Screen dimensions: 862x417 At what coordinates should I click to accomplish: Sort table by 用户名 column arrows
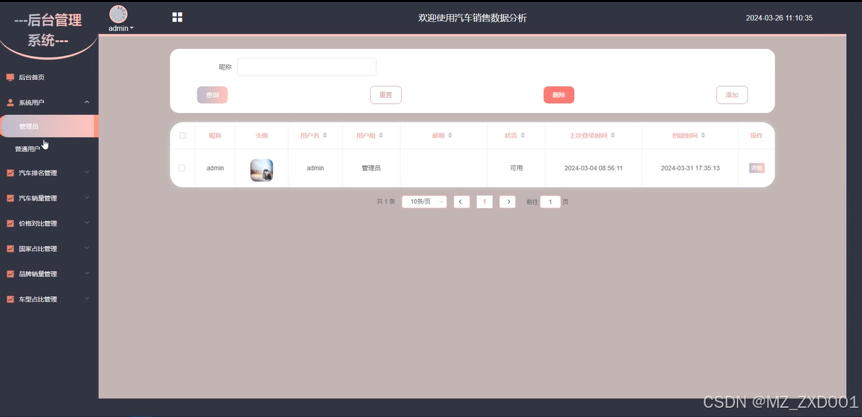coord(326,135)
